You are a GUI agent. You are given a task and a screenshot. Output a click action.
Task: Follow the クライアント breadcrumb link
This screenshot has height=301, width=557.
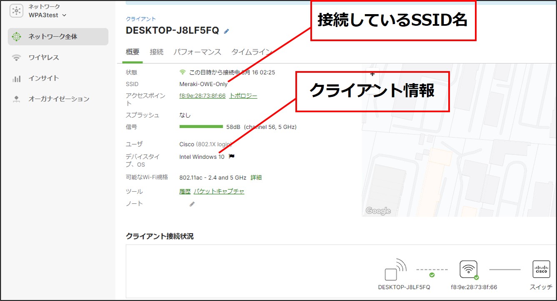[141, 19]
